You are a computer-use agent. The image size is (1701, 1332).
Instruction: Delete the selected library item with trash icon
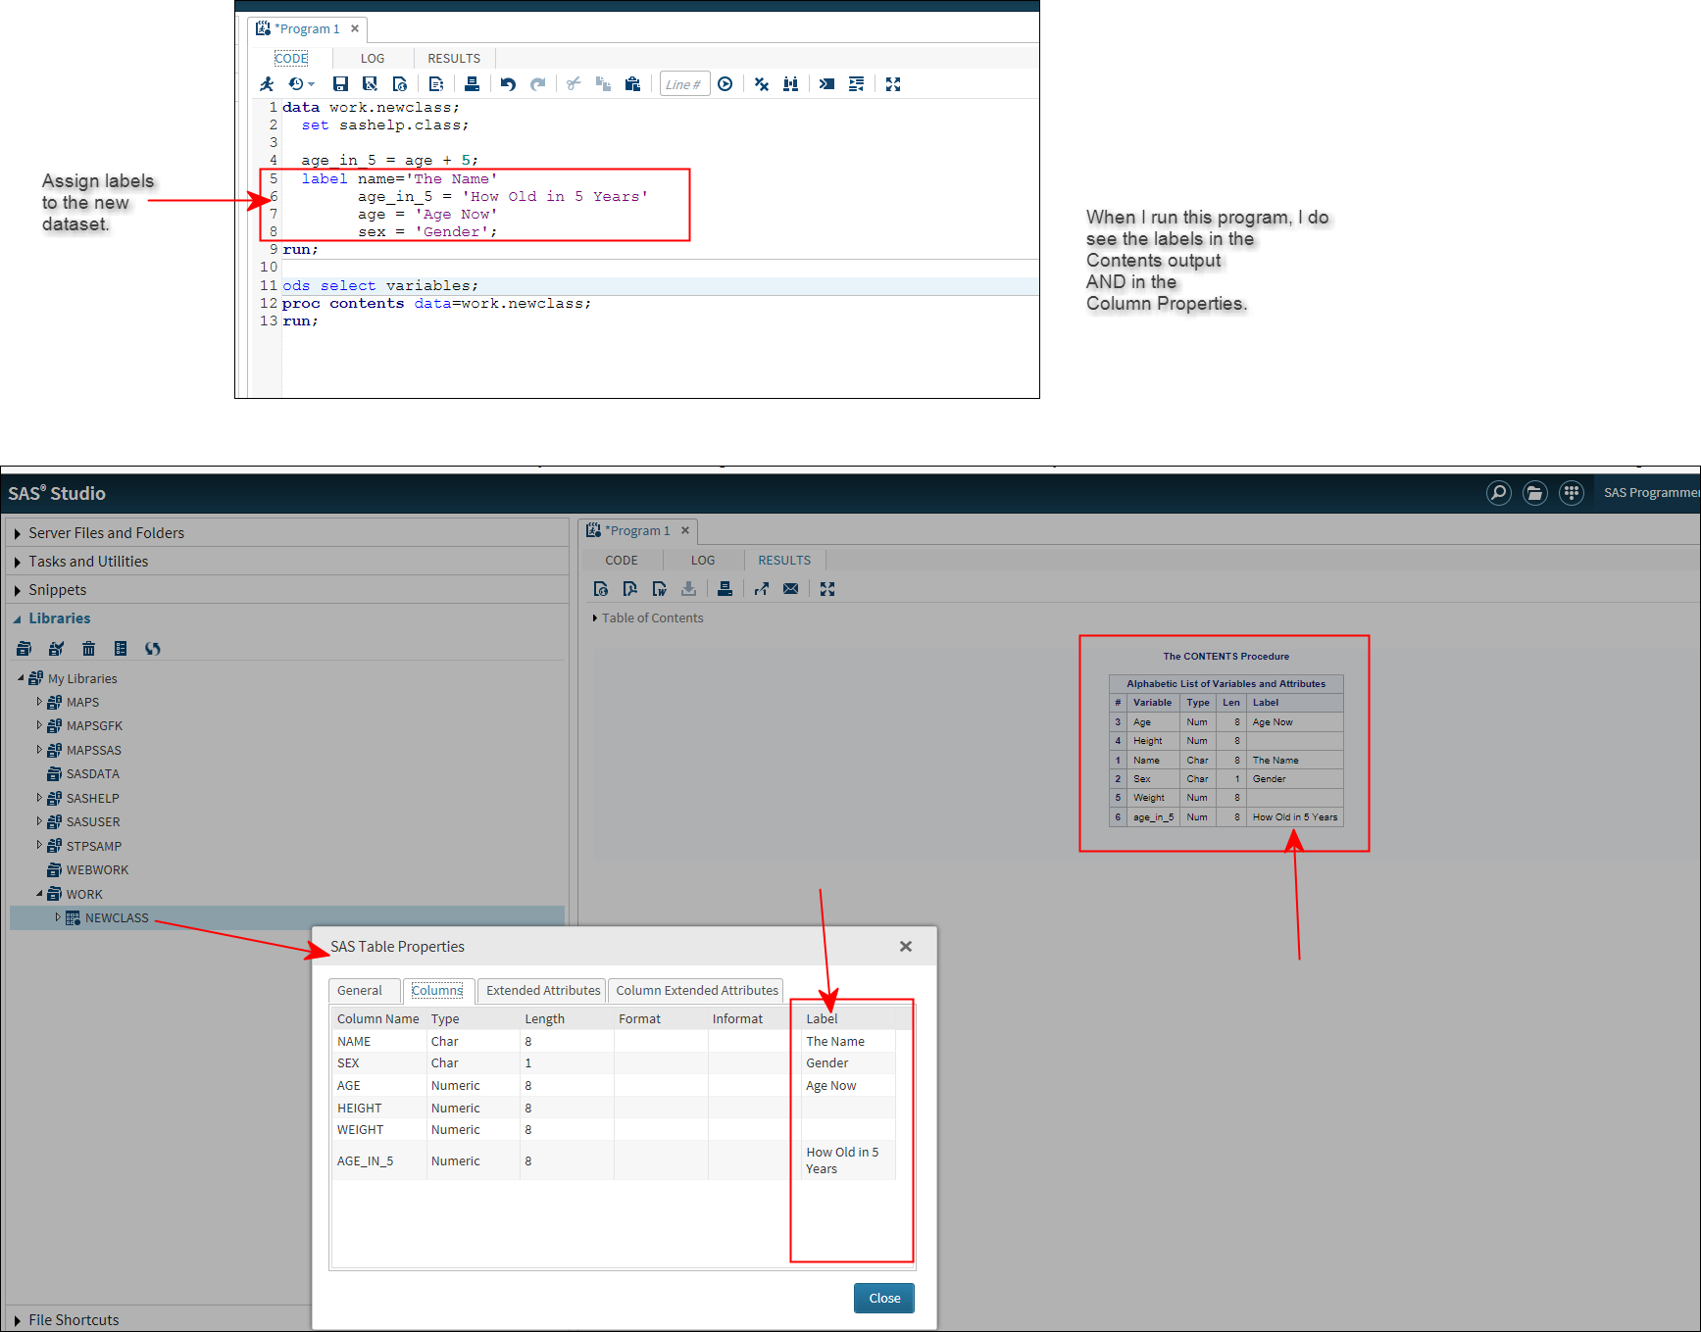tap(88, 648)
